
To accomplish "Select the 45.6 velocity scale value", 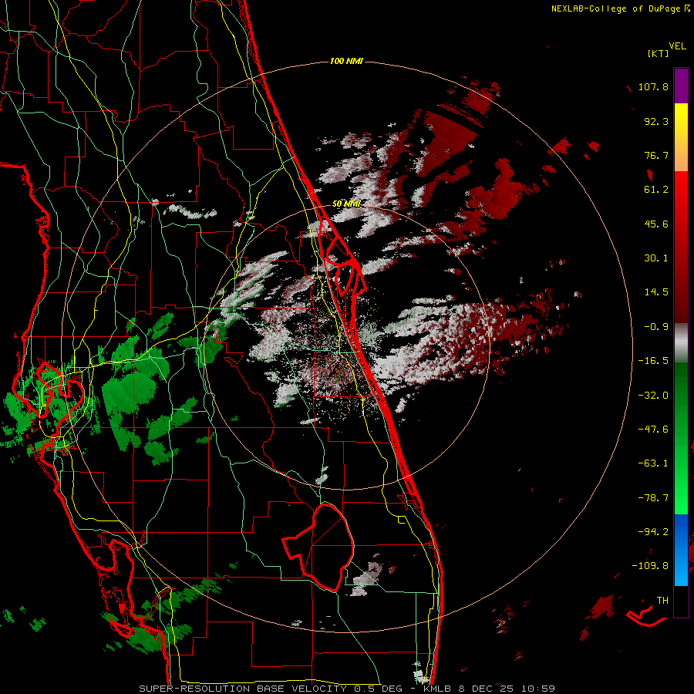I will 656,224.
